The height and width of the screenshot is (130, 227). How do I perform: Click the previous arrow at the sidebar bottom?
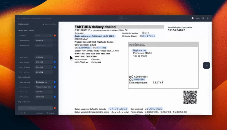click(x=19, y=113)
